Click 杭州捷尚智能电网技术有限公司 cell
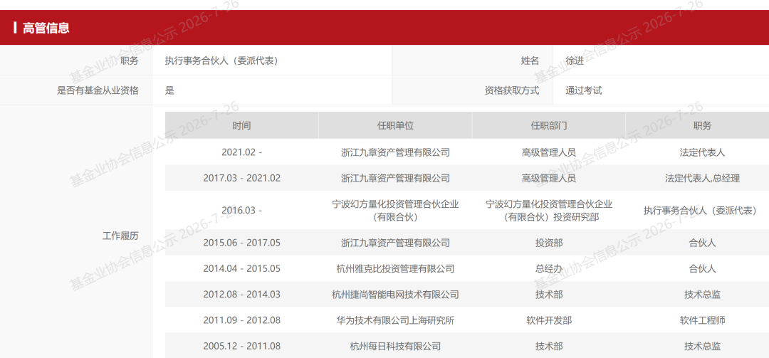 tap(395, 294)
